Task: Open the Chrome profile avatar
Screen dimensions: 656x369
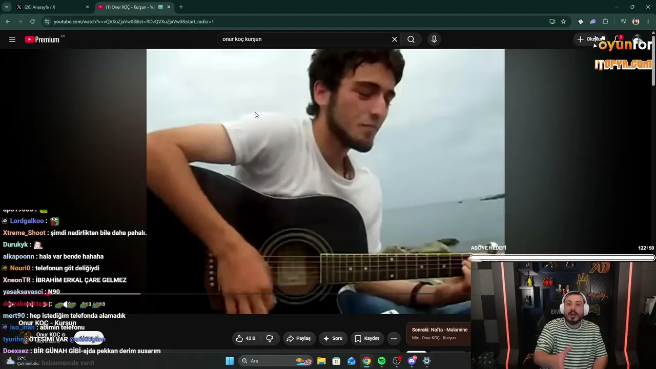Action: click(636, 22)
